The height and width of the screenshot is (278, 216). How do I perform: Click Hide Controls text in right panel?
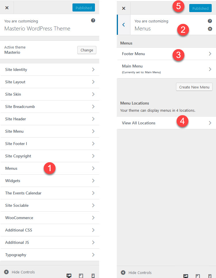pyautogui.click(x=140, y=273)
